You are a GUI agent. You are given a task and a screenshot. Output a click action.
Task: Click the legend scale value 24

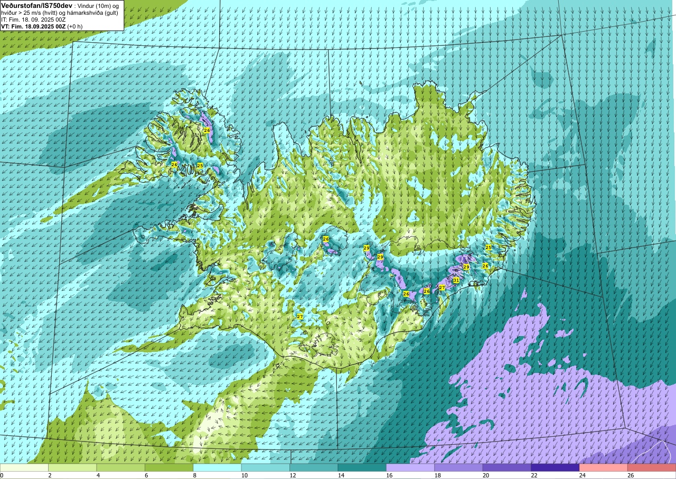coord(583,475)
